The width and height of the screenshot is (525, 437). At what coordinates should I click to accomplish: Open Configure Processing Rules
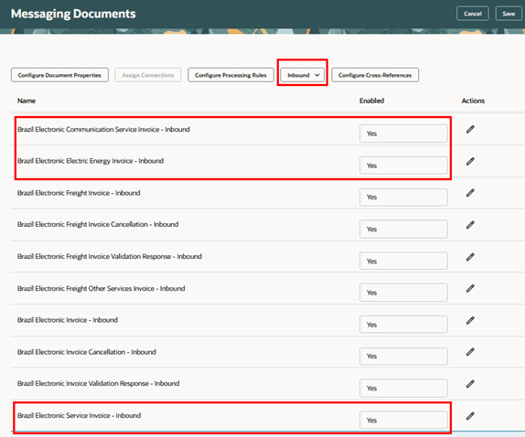[x=230, y=75]
